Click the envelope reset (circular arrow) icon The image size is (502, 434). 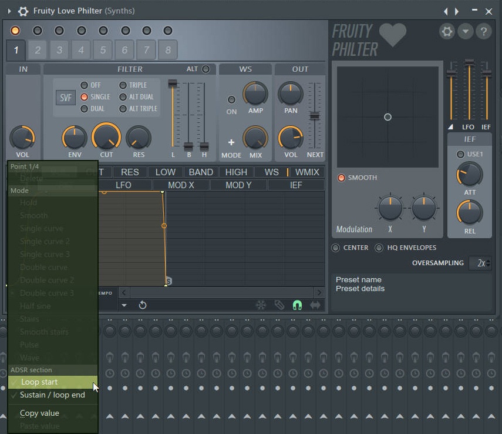(142, 305)
